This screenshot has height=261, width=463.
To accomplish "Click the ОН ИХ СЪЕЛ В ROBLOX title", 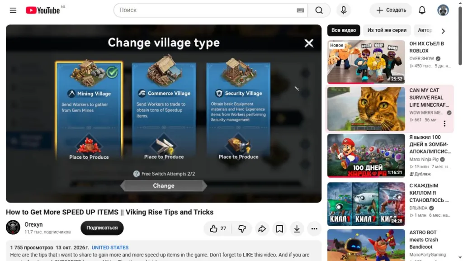I will (x=426, y=47).
